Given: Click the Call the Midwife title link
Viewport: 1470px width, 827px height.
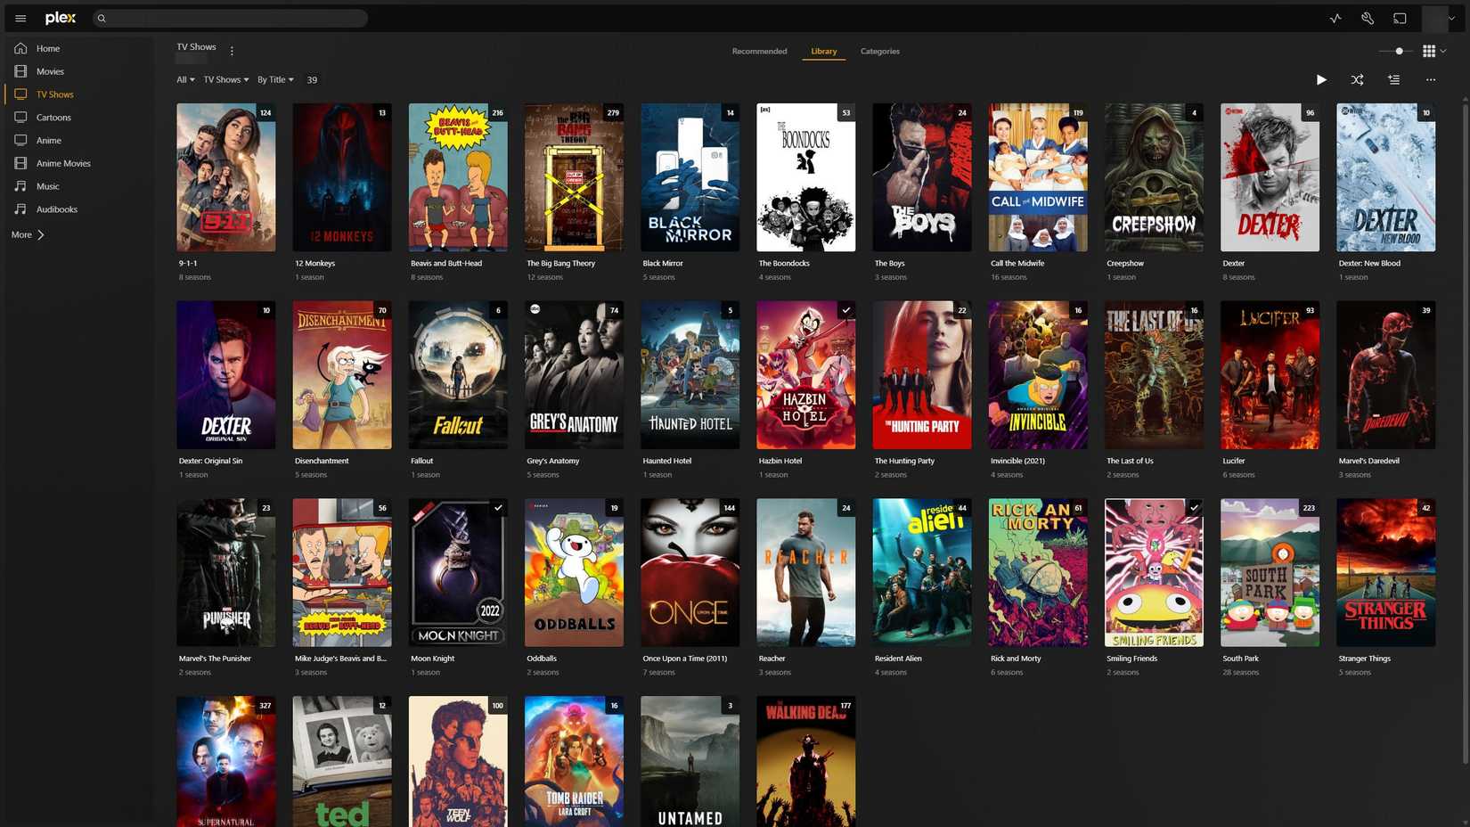Looking at the screenshot, I should tap(1017, 264).
